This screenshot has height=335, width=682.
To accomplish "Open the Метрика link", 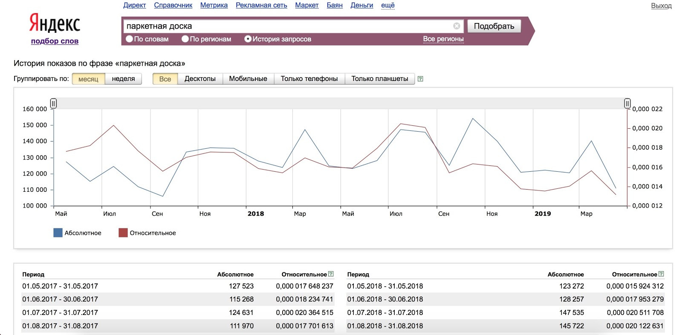I will coord(214,5).
